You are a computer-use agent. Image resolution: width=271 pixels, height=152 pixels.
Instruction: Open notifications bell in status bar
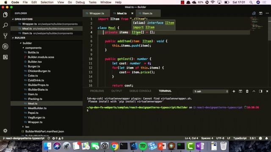click(x=266, y=138)
